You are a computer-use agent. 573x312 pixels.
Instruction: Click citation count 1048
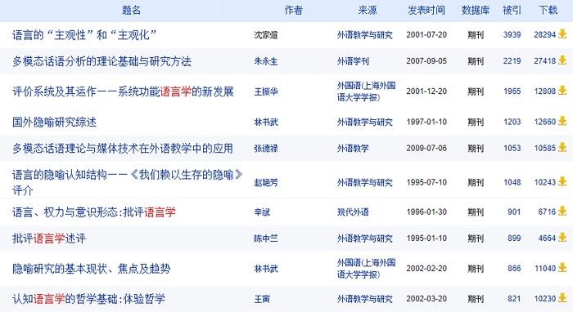click(512, 182)
